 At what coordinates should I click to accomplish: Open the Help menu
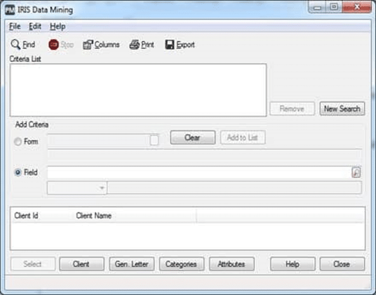click(57, 26)
